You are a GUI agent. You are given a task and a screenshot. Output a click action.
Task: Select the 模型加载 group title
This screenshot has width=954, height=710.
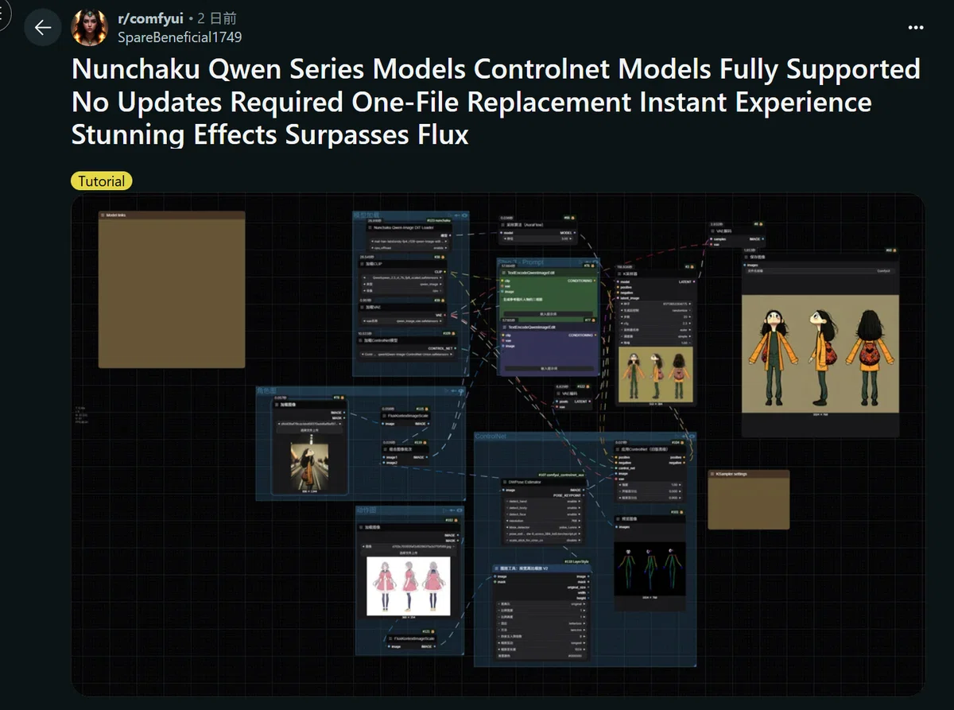pyautogui.click(x=366, y=215)
